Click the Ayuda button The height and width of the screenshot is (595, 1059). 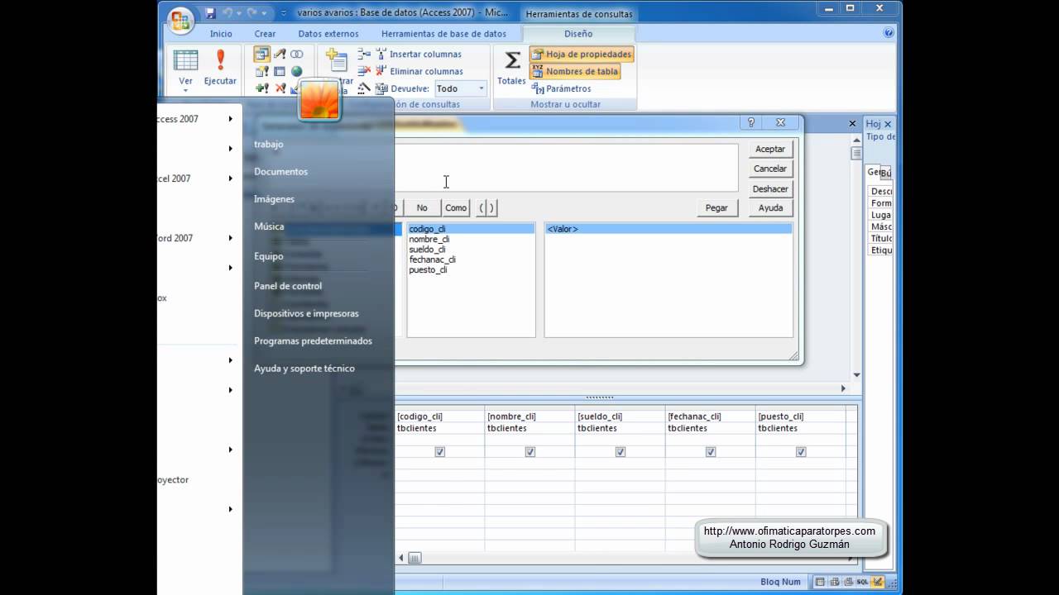click(x=770, y=207)
